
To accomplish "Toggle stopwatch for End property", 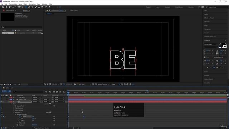I will pyautogui.click(x=19, y=119).
